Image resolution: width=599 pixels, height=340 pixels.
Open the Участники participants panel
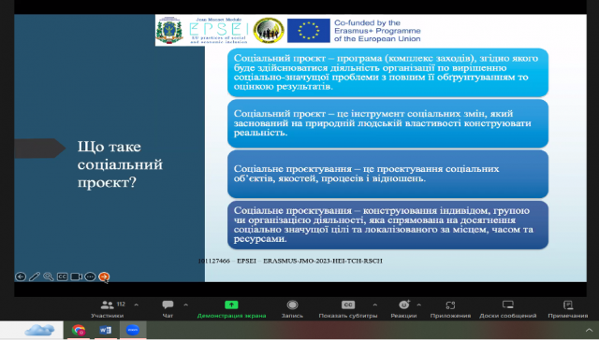point(108,309)
